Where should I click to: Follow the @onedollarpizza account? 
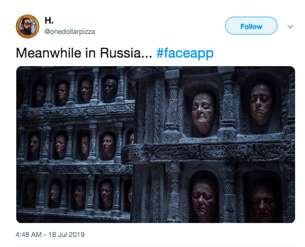(x=251, y=26)
